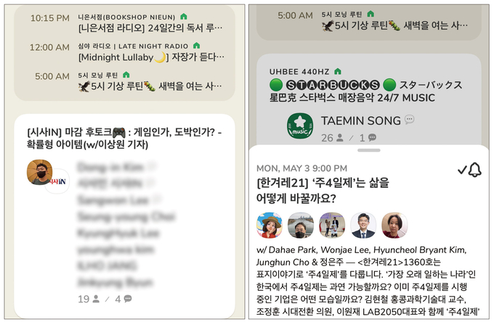
Task: Tap the house icon beside 5시 모닝 루틴 on the left
Action: pyautogui.click(x=126, y=75)
